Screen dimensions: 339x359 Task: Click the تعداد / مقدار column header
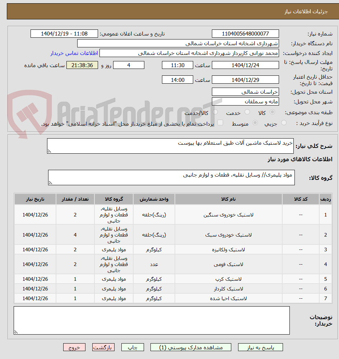click(75, 199)
